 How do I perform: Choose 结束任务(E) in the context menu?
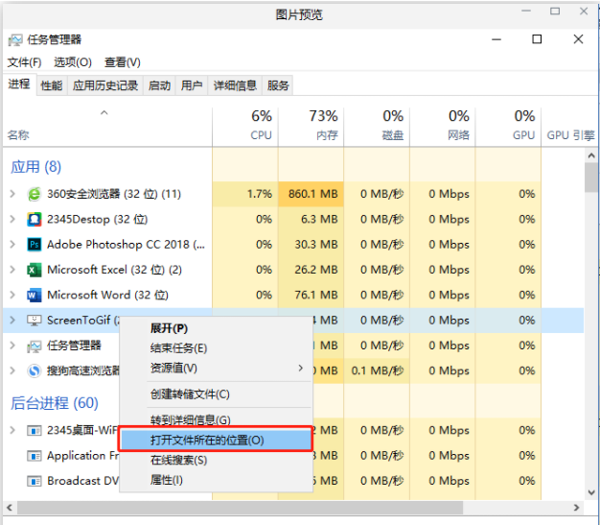click(x=178, y=348)
